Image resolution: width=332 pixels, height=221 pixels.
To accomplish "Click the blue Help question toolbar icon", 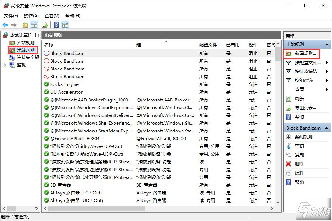I will coord(56,25).
